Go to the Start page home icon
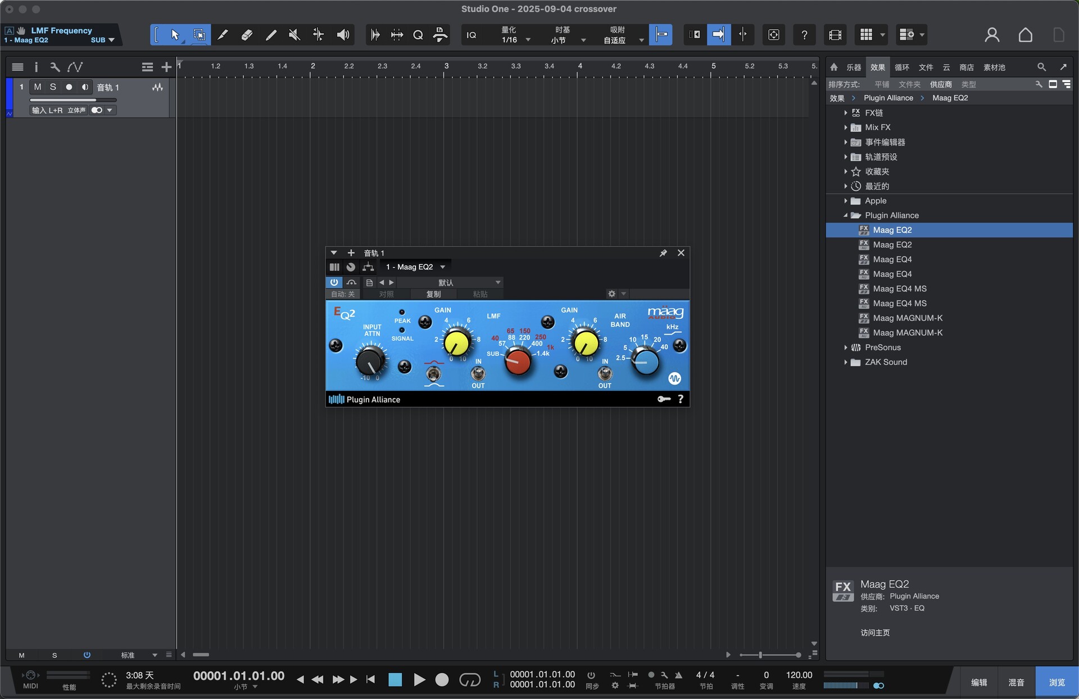 click(1026, 35)
